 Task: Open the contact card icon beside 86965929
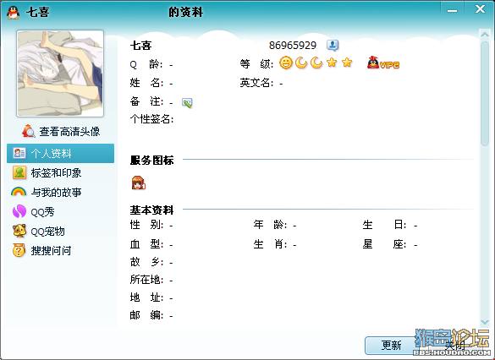[333, 46]
